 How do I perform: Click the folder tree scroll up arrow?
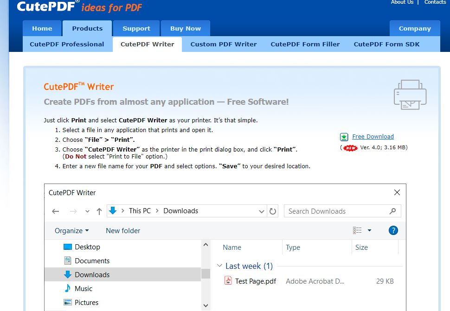coord(206,245)
